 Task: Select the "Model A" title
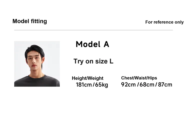(92, 44)
